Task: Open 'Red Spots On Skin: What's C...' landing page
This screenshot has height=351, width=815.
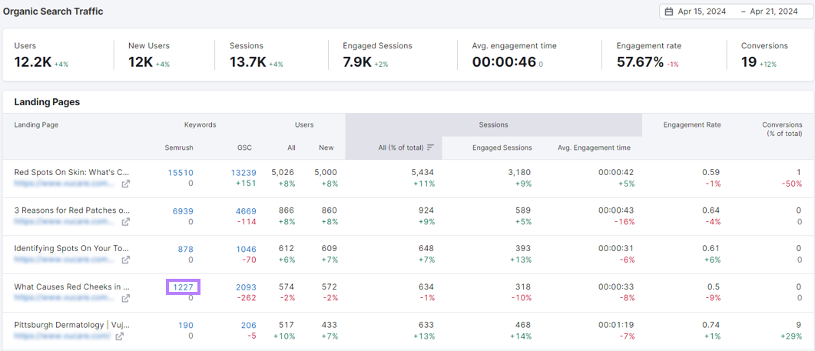Action: click(71, 172)
